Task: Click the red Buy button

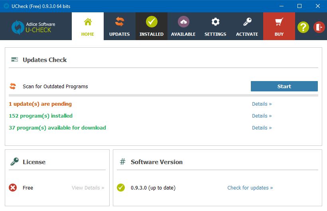Action: tap(279, 26)
